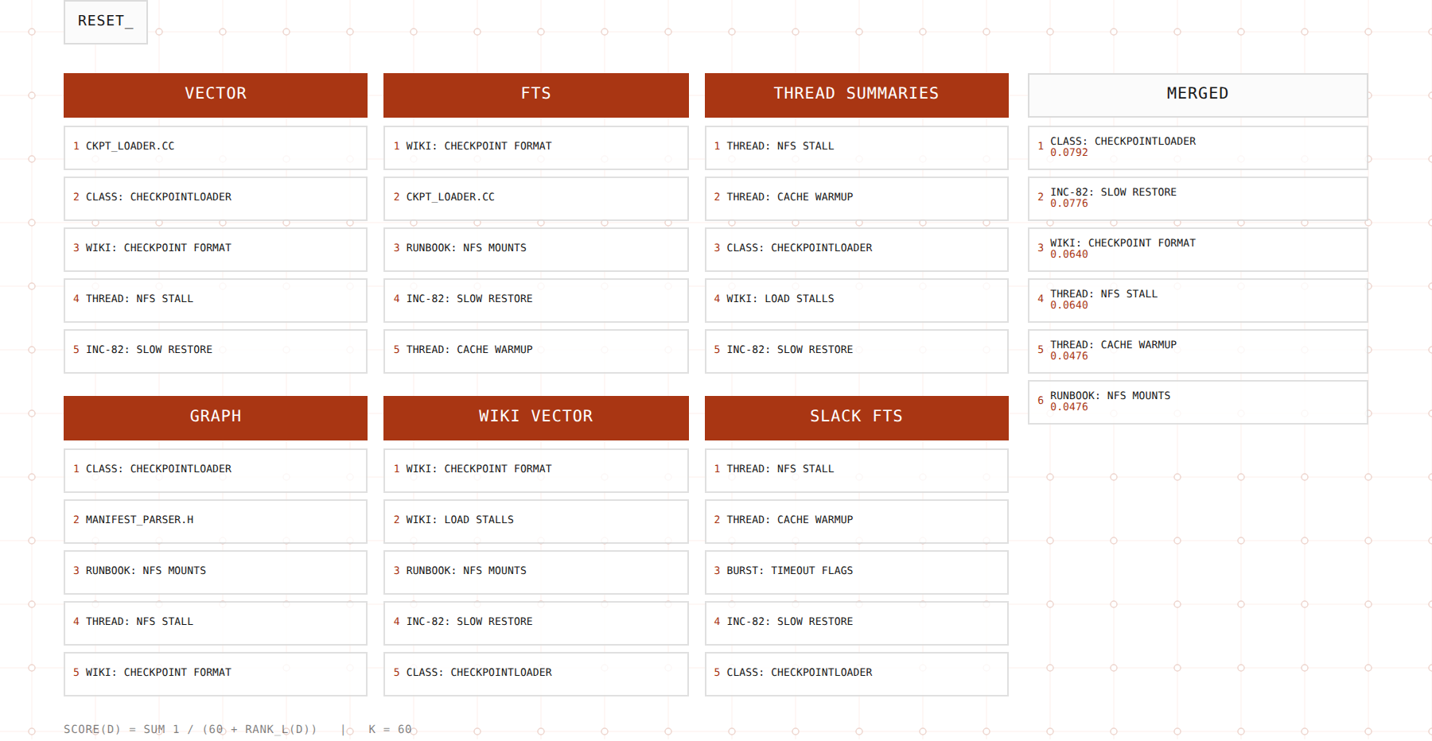Click BURST: TIMEOUT FLAGS in SLACK FTS
The image size is (1432, 741).
[857, 572]
